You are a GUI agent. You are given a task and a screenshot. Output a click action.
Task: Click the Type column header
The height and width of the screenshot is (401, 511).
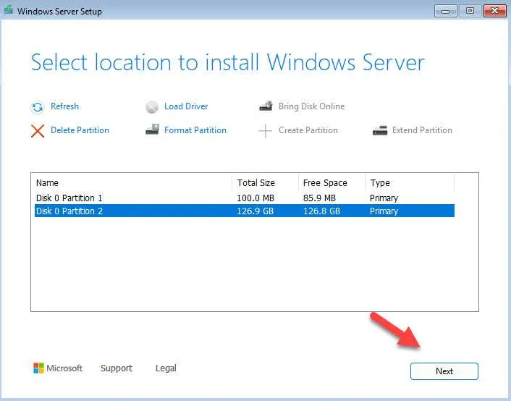(410, 183)
